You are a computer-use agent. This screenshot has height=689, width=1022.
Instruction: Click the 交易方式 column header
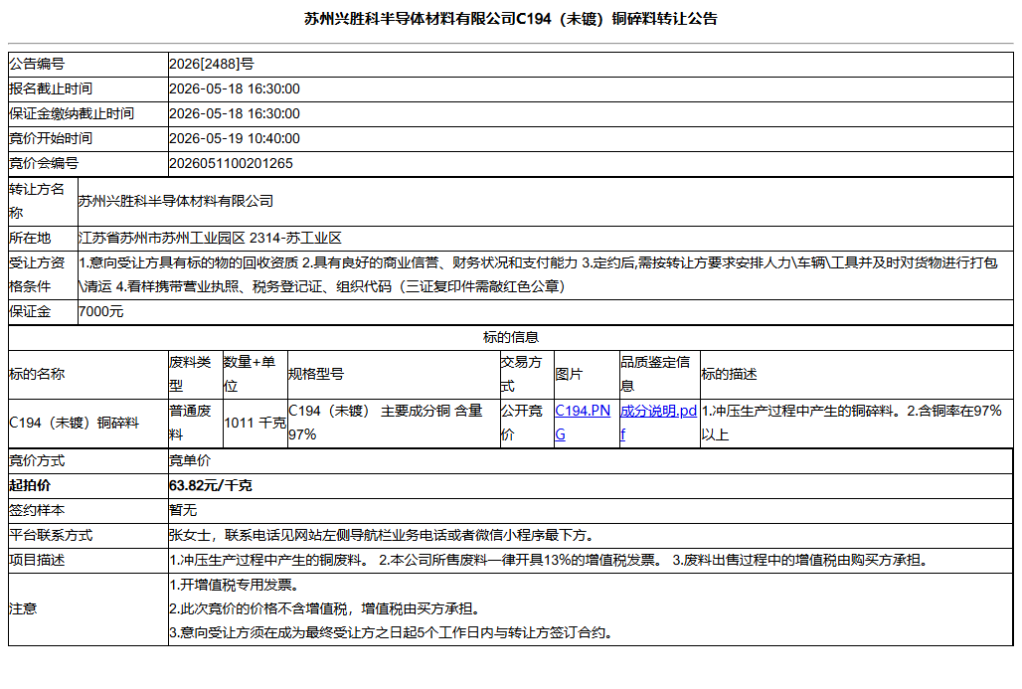point(527,375)
